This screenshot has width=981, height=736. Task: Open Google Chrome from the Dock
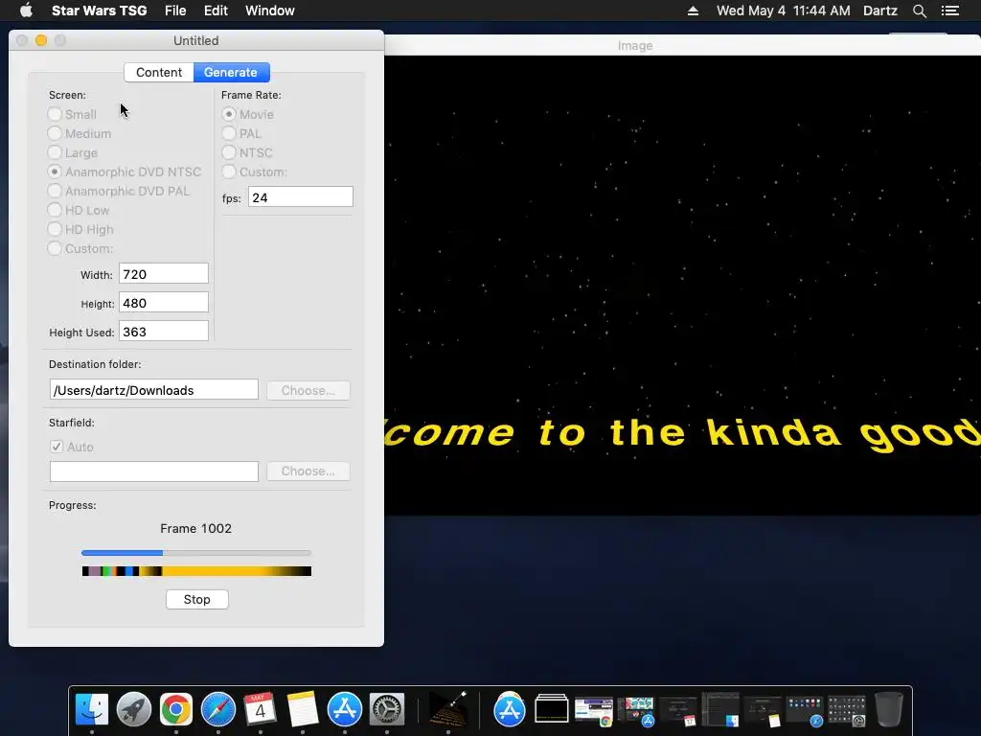click(x=176, y=710)
